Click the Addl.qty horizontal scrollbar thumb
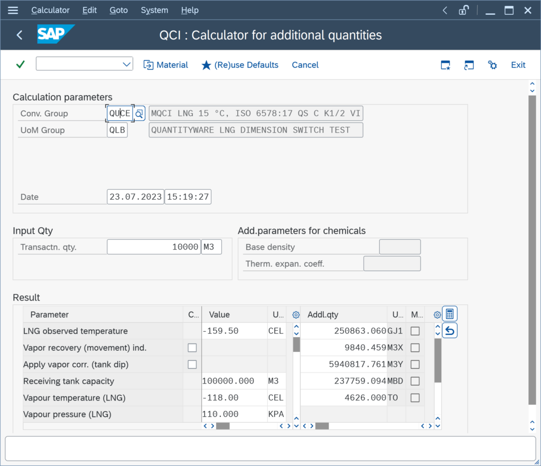541x466 pixels. (x=322, y=426)
